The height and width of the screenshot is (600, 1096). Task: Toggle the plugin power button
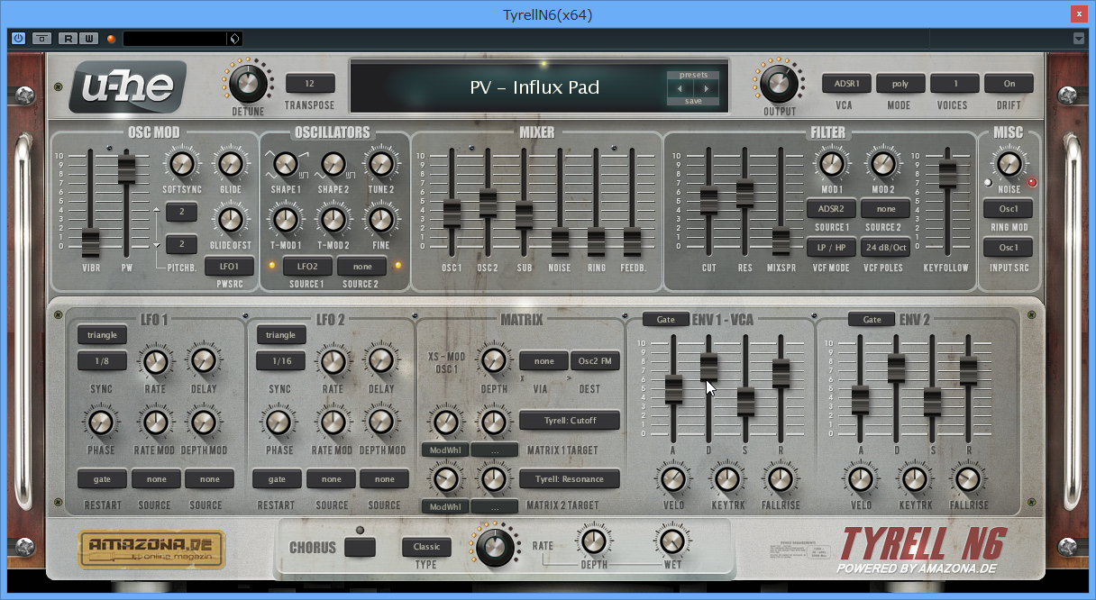18,38
